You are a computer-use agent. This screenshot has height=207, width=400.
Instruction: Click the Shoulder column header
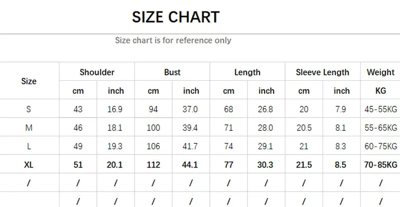pos(97,72)
